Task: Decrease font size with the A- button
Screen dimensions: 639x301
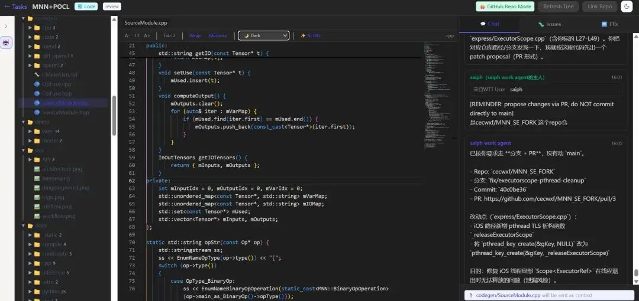Action: point(128,36)
